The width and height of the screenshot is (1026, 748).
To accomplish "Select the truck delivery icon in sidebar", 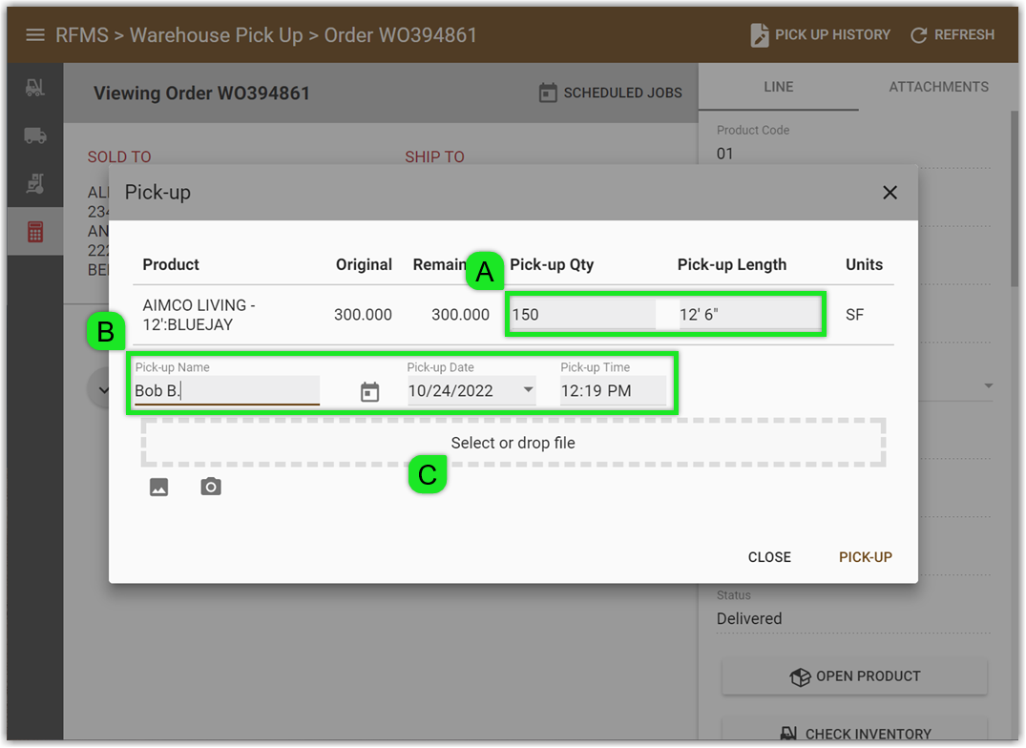I will pos(35,135).
